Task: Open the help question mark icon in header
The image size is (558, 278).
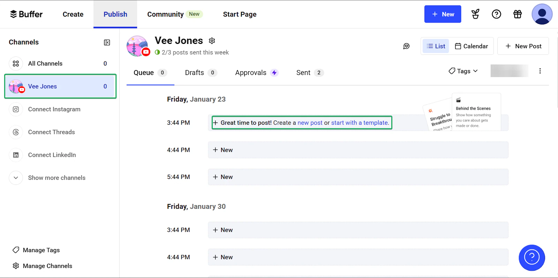Action: pyautogui.click(x=496, y=14)
